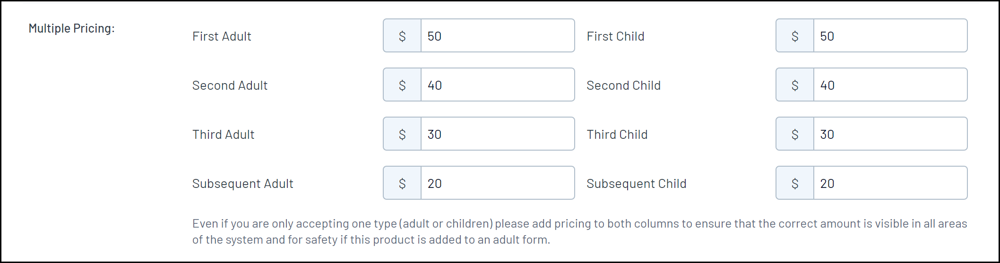Edit the Subsequent Child price field
This screenshot has width=1000, height=263.
coord(890,183)
